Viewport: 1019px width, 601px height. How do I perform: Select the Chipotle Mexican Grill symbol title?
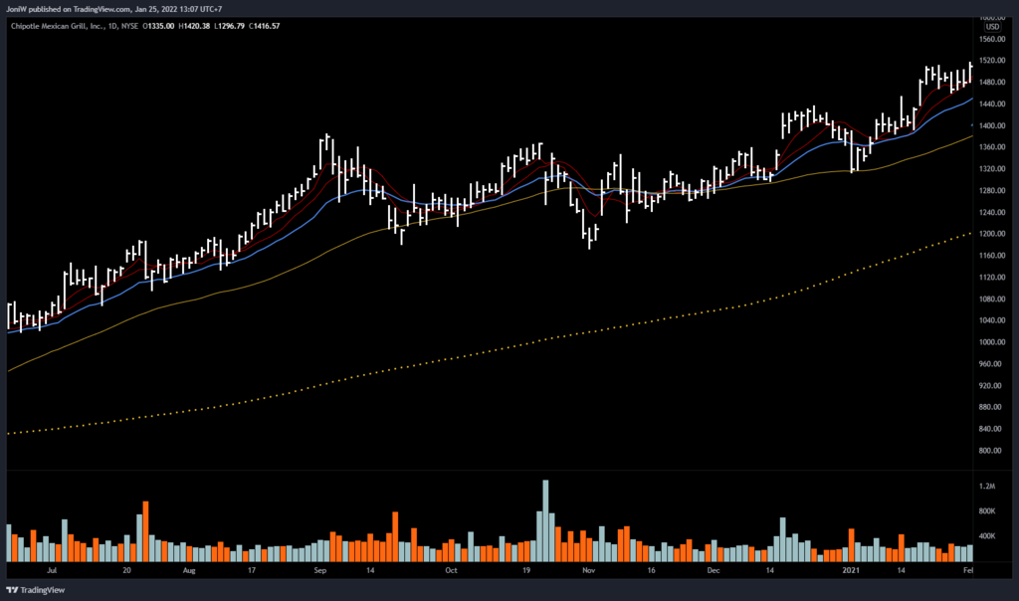point(58,27)
